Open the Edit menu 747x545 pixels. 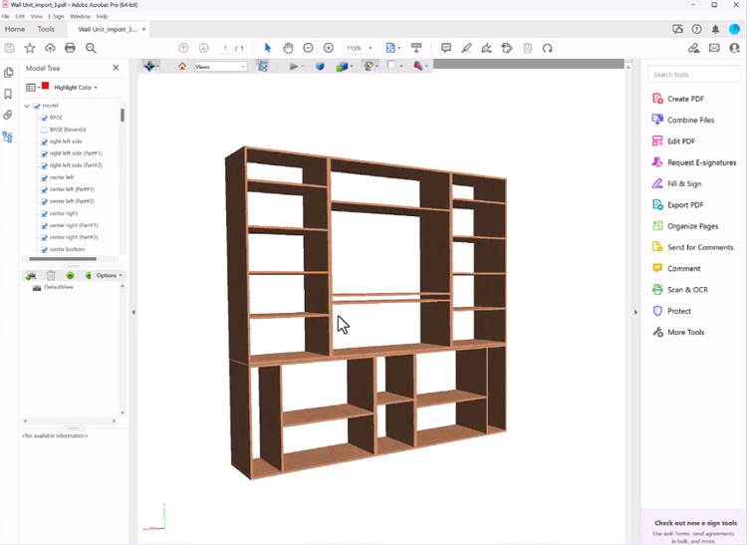coord(20,16)
